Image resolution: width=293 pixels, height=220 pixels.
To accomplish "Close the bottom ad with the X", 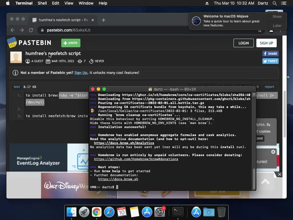I will 280,174.
